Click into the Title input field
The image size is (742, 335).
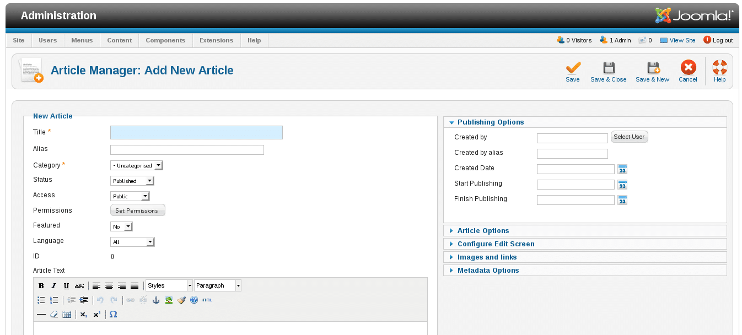click(196, 132)
